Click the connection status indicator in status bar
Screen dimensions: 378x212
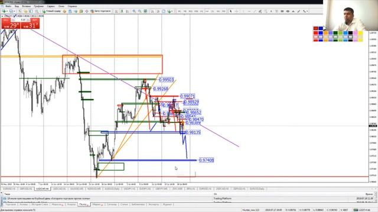click(361, 210)
